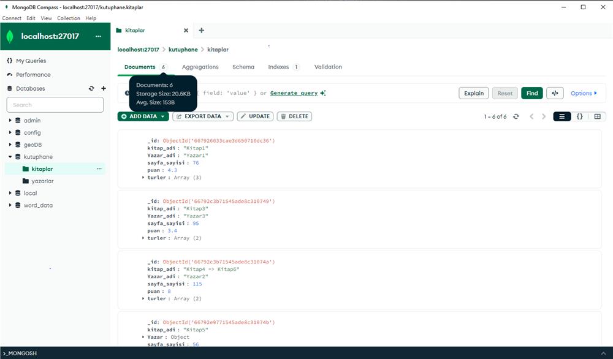This screenshot has height=359, width=613.
Task: Focus the databases Search field
Action: pos(55,105)
